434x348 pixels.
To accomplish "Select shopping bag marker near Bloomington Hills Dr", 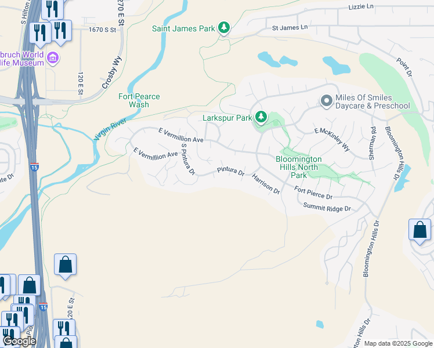I will point(420,231).
